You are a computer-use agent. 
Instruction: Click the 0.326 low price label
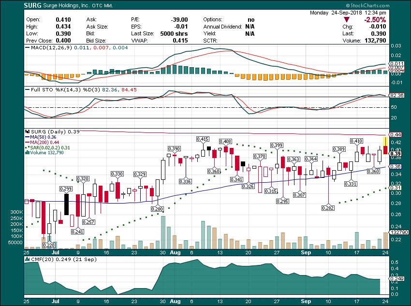[248, 186]
